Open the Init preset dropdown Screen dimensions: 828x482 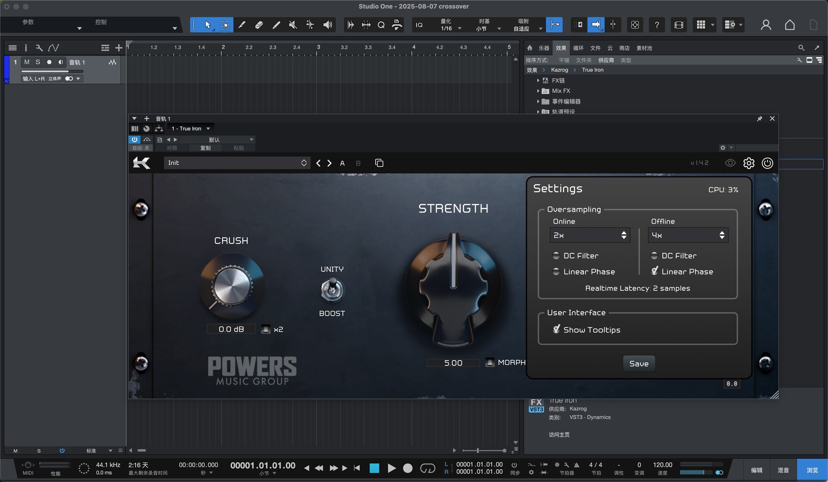click(x=237, y=163)
